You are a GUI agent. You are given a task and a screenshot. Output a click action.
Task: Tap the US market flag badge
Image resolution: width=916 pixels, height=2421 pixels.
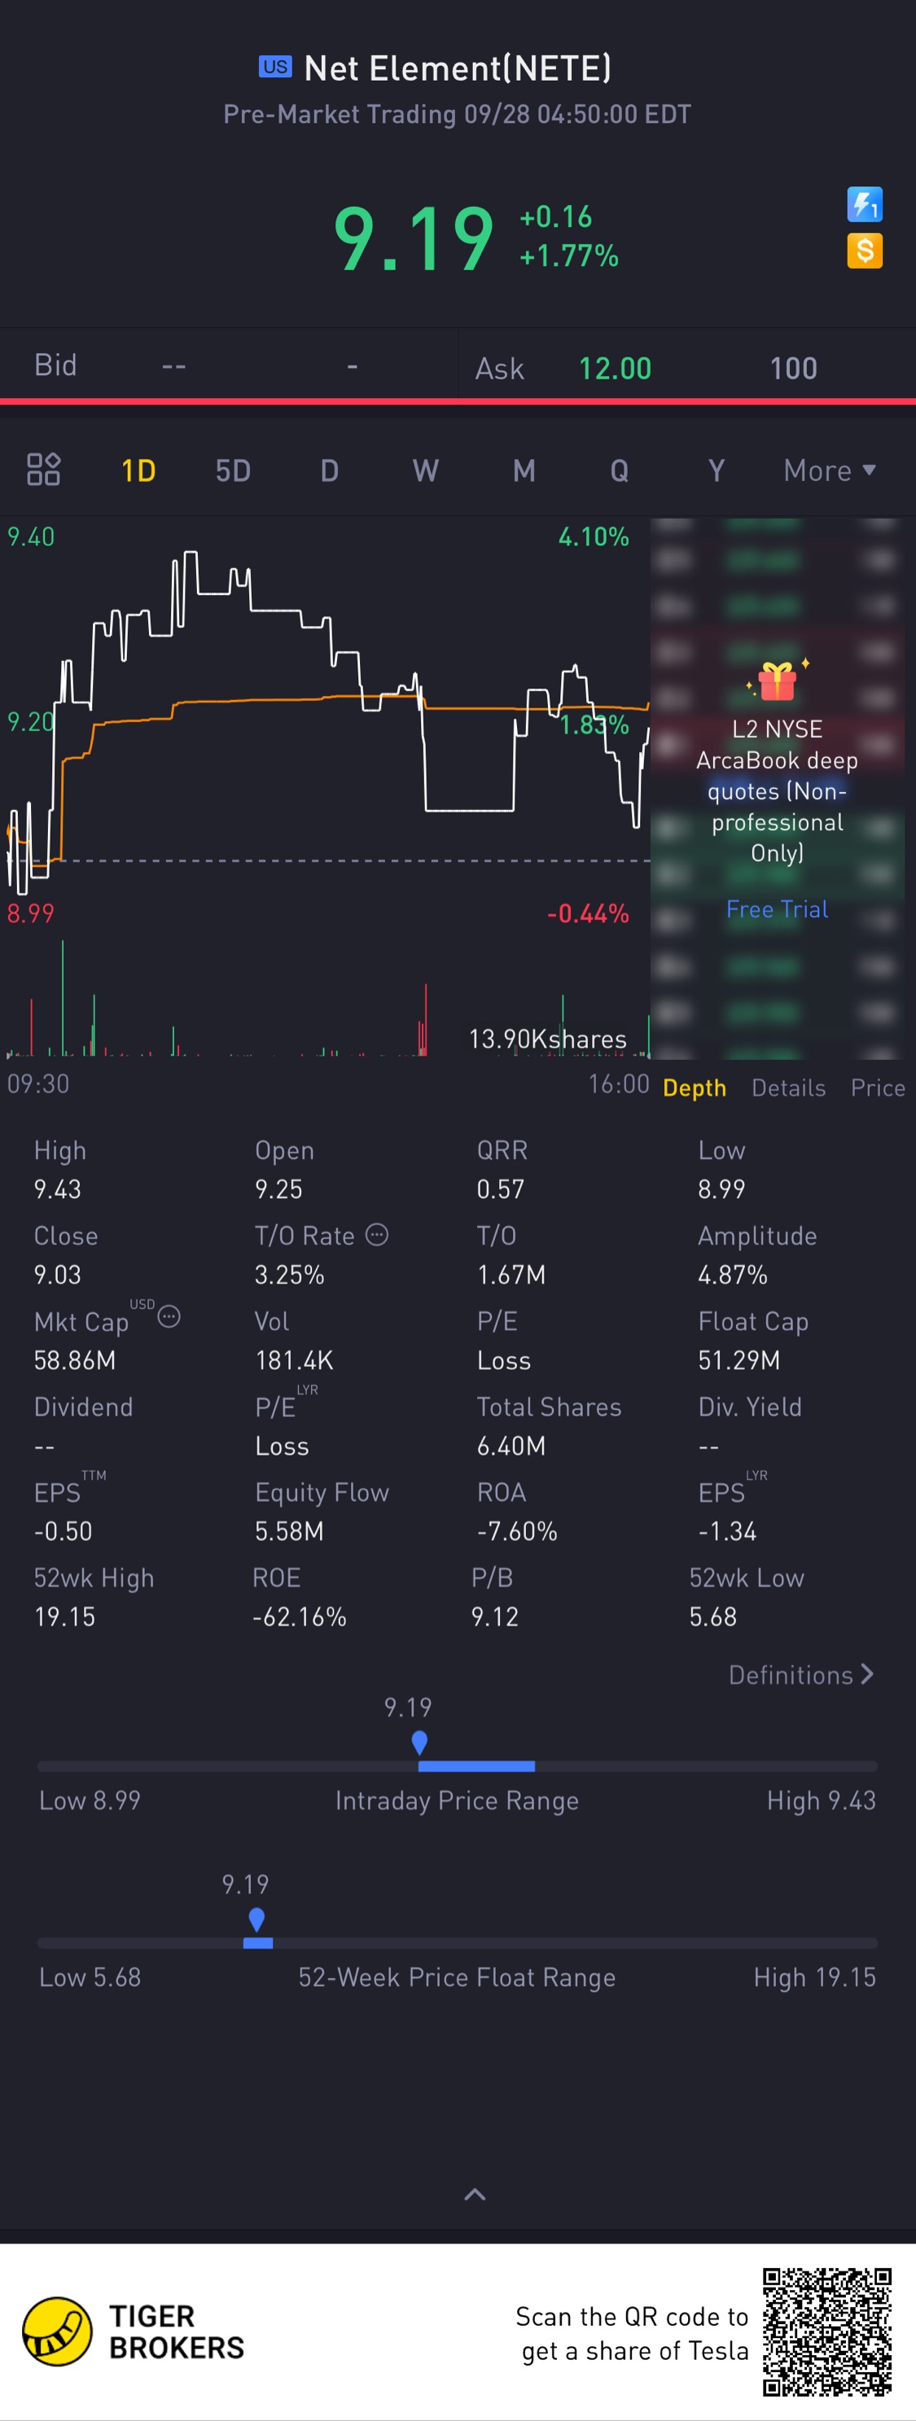[x=274, y=67]
